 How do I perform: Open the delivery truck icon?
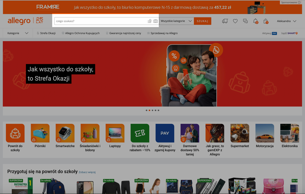point(225,21)
